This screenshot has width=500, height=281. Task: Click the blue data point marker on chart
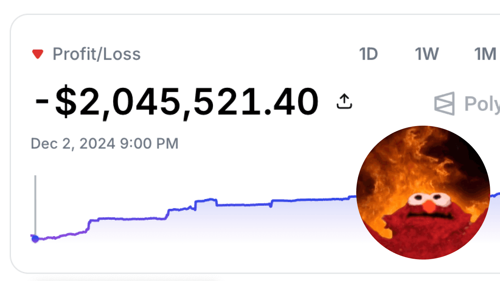pos(35,239)
